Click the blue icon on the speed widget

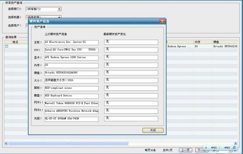coord(234,148)
